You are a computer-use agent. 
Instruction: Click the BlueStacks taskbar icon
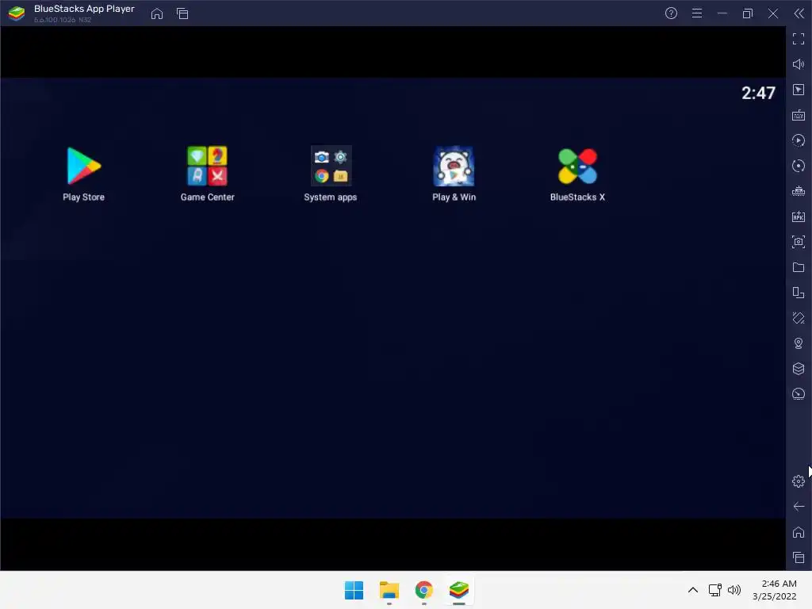click(459, 590)
